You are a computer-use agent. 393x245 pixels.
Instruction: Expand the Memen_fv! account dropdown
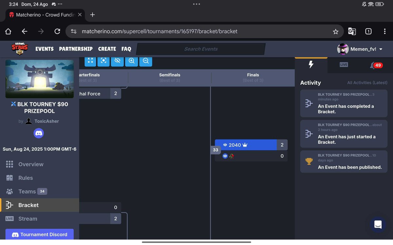point(381,49)
